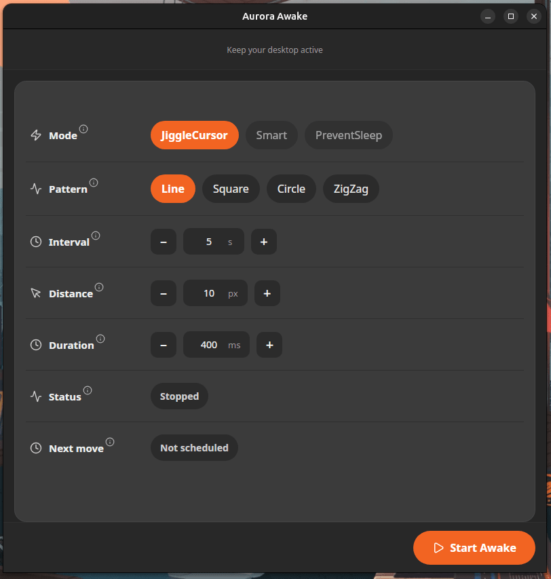Click the Duration milliseconds input field
This screenshot has height=579, width=551.
pyautogui.click(x=216, y=345)
